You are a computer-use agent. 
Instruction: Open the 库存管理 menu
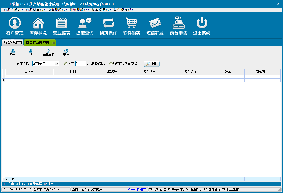(x=57, y=10)
